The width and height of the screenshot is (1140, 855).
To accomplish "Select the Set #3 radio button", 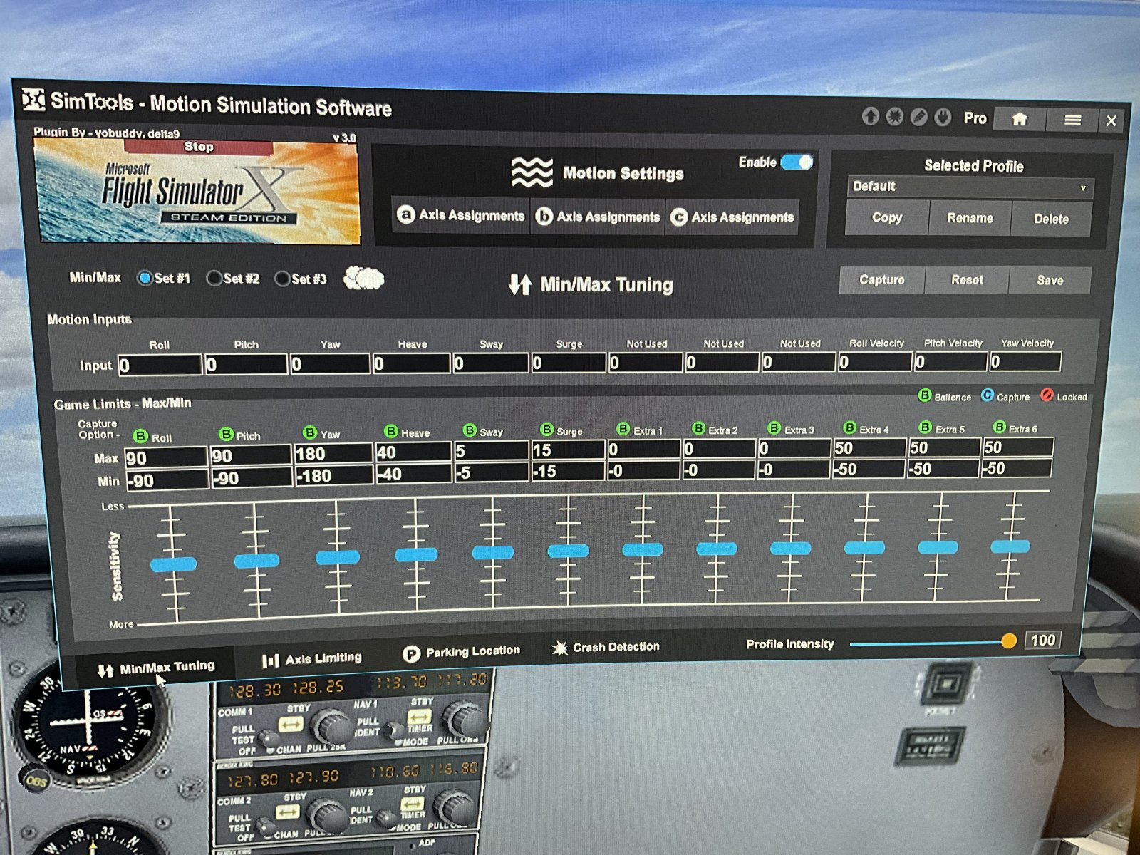I will 282,279.
